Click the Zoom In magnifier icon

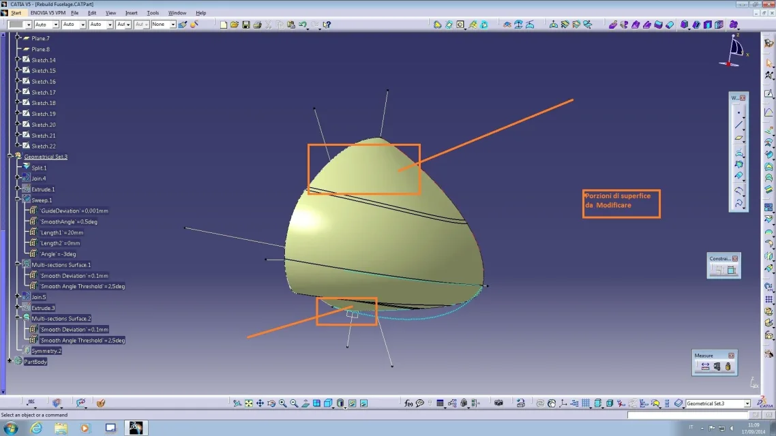[x=282, y=403]
